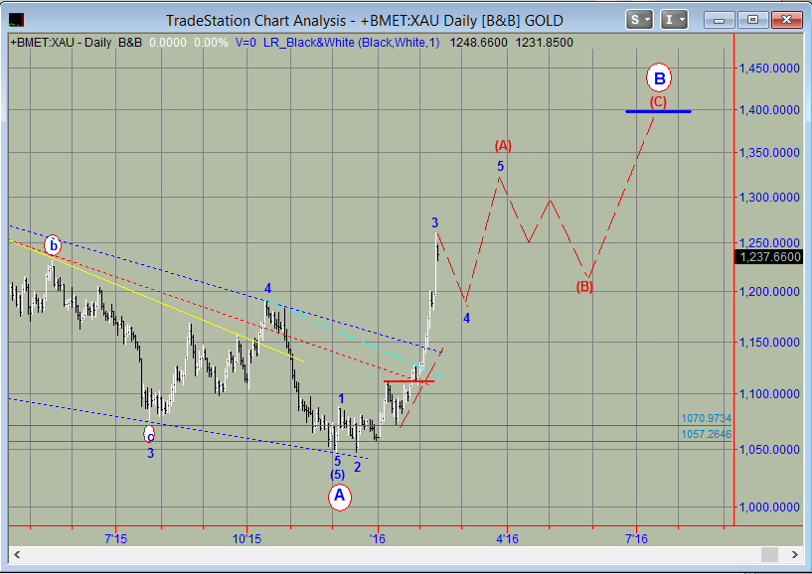The height and width of the screenshot is (574, 812).
Task: Open the I dropdown button in title bar
Action: (674, 20)
